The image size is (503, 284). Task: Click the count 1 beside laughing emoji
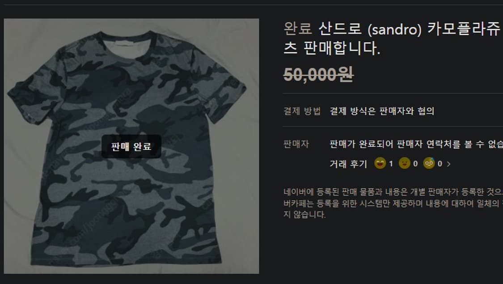391,164
